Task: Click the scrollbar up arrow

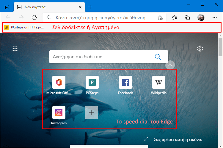Action: 220,36
